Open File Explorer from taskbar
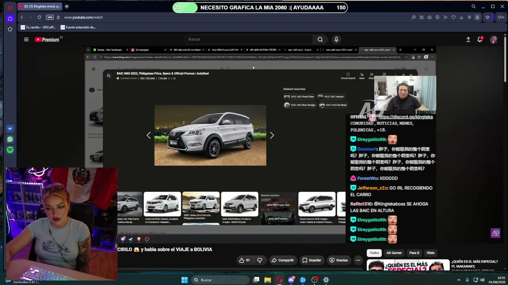The height and width of the screenshot is (285, 508). click(x=267, y=280)
